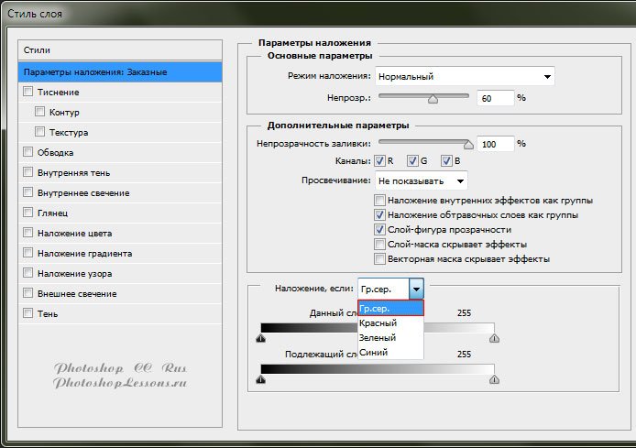This screenshot has height=448, width=636.
Task: Choose Красный from the dropdown list
Action: (x=378, y=323)
